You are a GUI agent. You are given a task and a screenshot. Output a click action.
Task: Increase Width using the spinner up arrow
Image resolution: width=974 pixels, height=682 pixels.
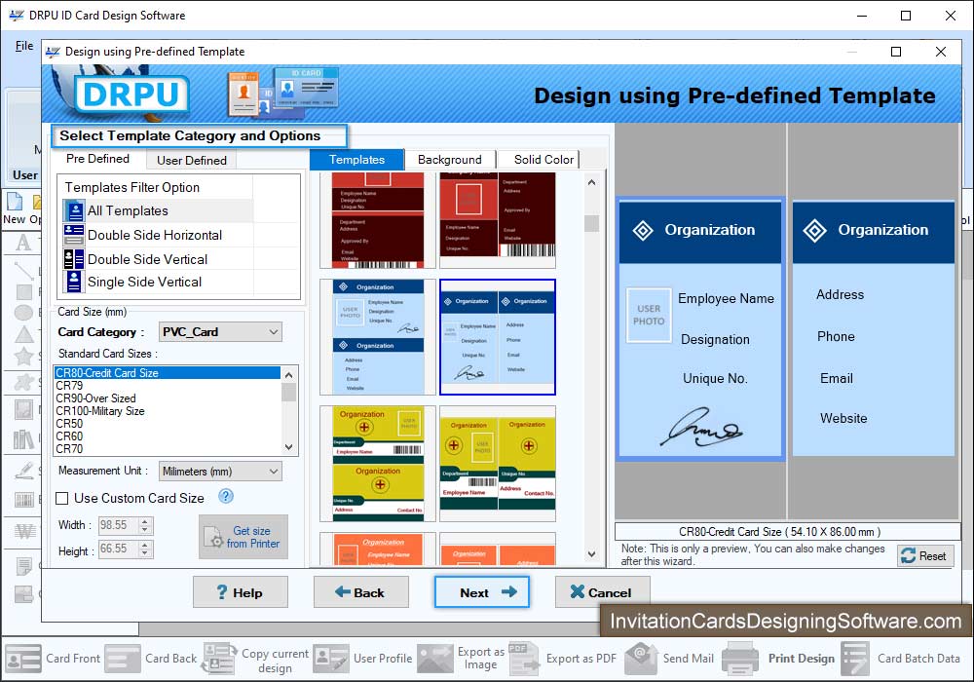(145, 521)
